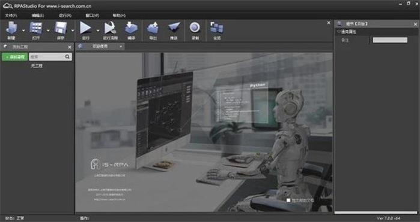Open the dropdown arrow beside the Run icon
Screen dimensions: 420x222
pyautogui.click(x=98, y=31)
